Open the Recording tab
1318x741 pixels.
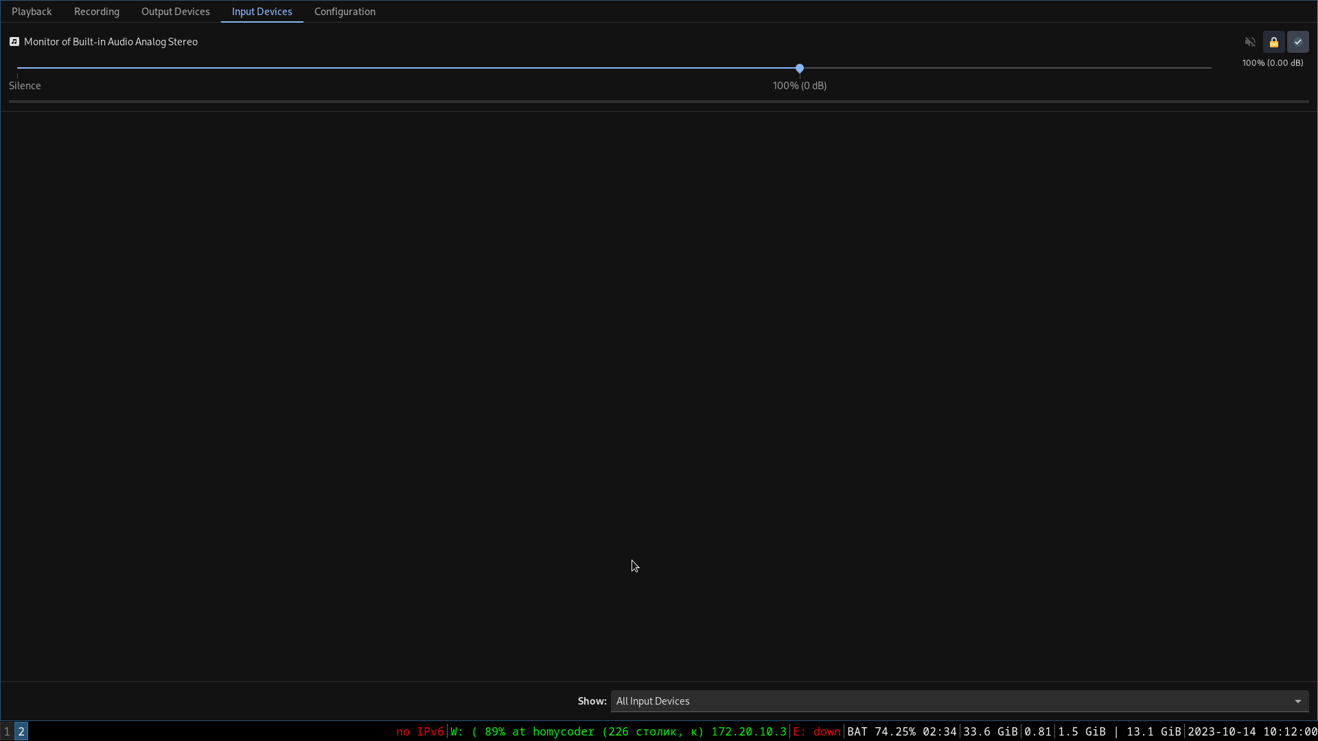click(97, 12)
